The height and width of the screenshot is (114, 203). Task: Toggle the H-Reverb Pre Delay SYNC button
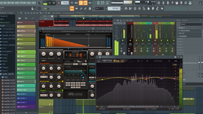coord(43,61)
